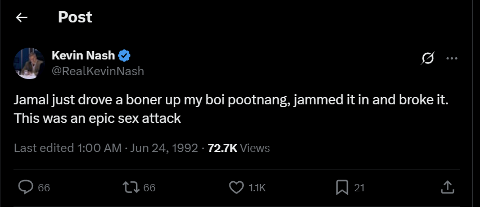Open Kevin Nash's profile picture
Screen dimensions: 480x207
point(29,63)
